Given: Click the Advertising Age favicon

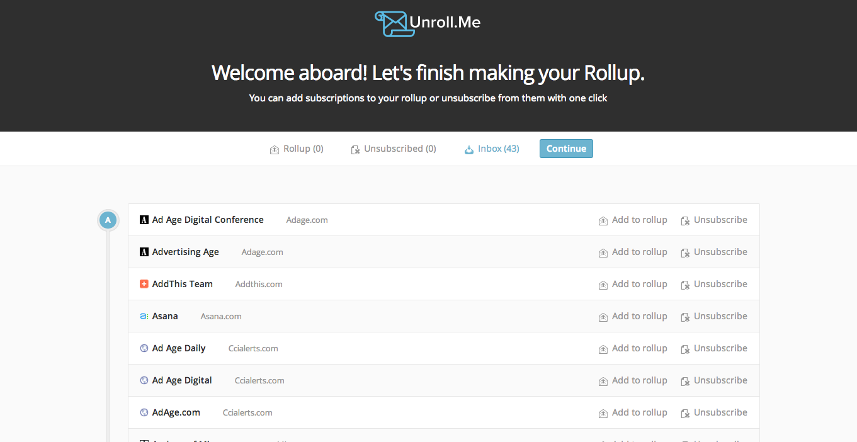Looking at the screenshot, I should pos(144,252).
